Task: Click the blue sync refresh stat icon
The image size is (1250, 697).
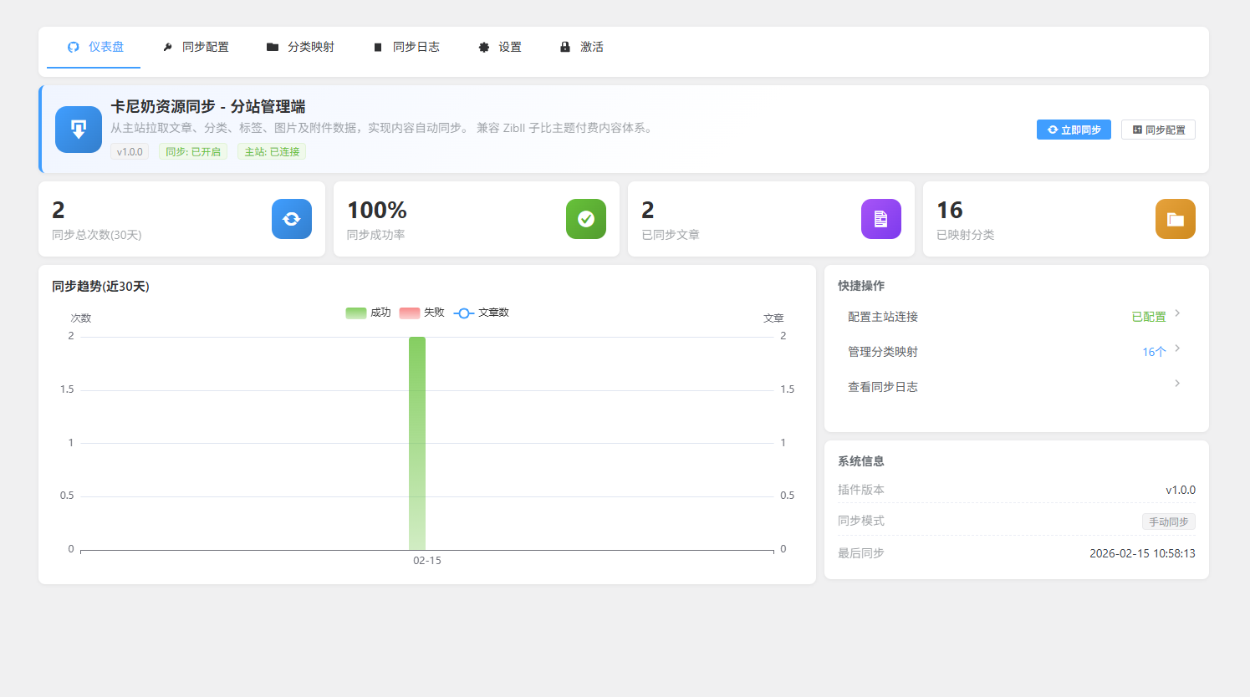Action: point(291,219)
